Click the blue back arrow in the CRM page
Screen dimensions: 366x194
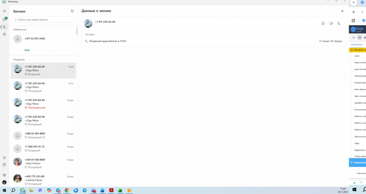(x=354, y=37)
